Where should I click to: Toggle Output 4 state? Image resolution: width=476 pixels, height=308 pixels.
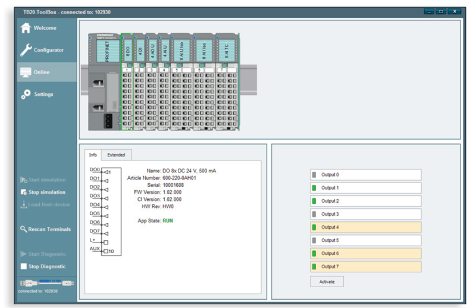pyautogui.click(x=365, y=227)
